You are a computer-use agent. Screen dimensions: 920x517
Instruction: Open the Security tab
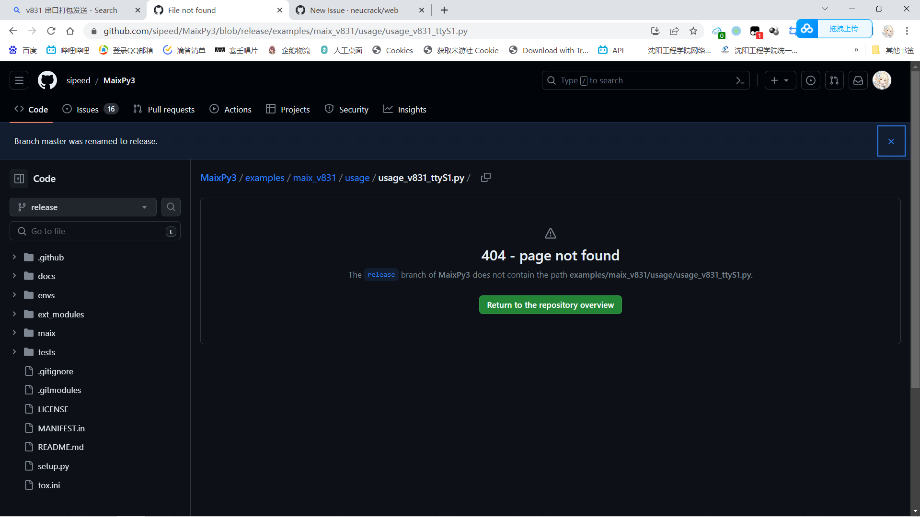346,109
